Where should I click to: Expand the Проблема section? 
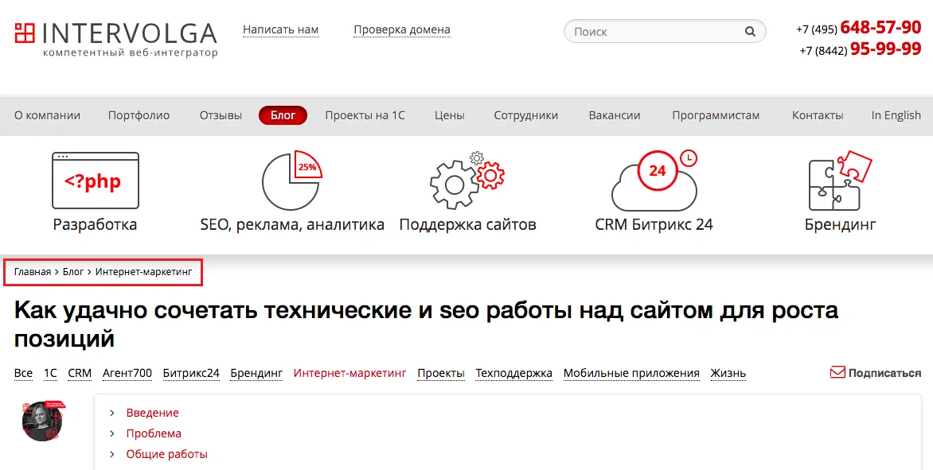(154, 433)
